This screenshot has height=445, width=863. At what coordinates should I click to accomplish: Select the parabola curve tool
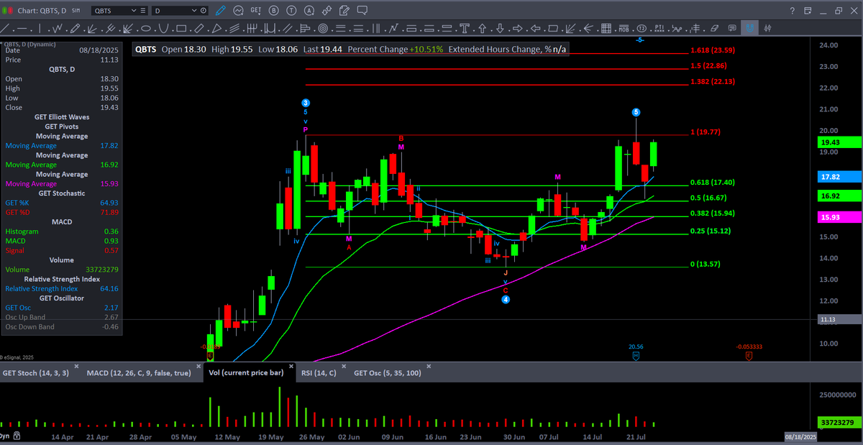tap(164, 28)
